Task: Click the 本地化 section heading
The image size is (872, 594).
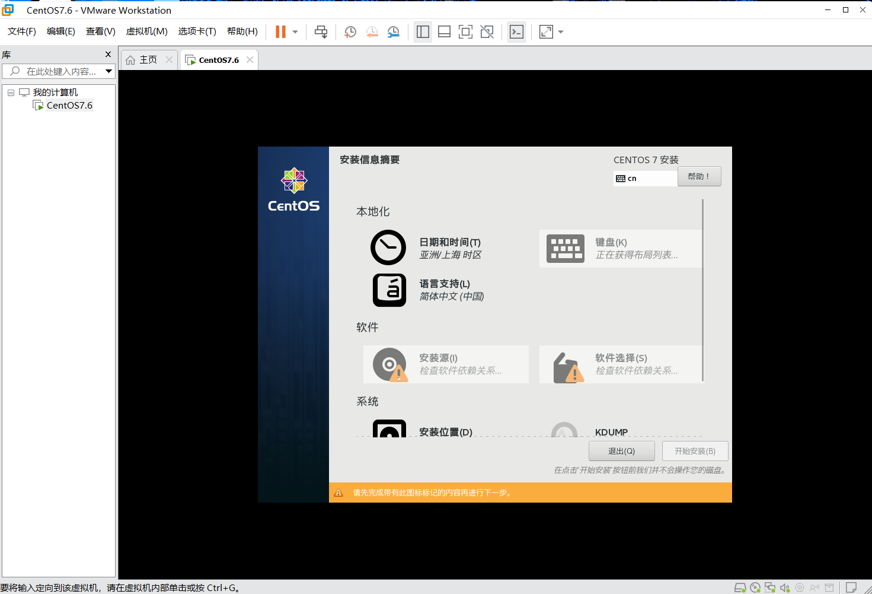Action: tap(373, 212)
